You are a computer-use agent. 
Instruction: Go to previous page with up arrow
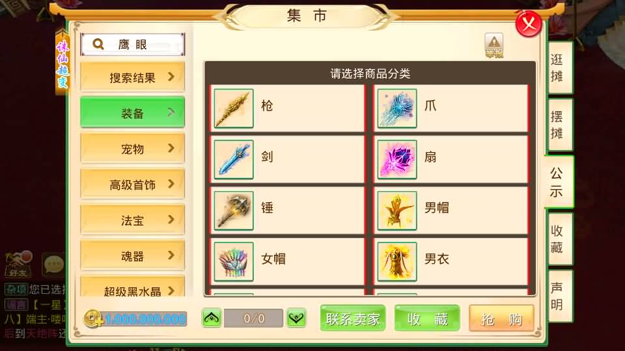tap(212, 318)
